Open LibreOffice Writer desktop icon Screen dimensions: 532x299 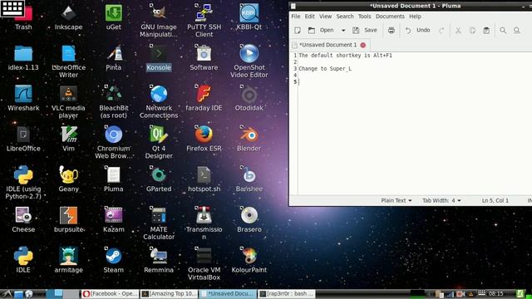(x=68, y=61)
